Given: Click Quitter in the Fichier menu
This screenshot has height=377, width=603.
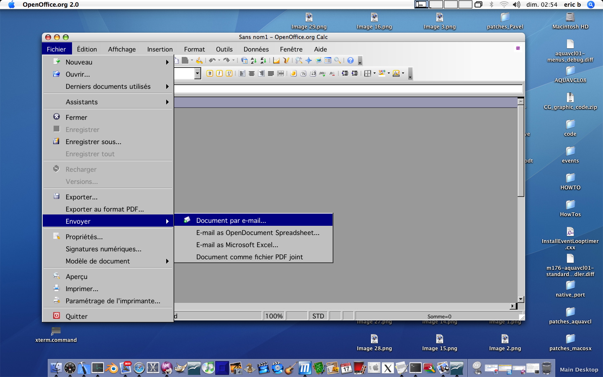Looking at the screenshot, I should 108,316.
